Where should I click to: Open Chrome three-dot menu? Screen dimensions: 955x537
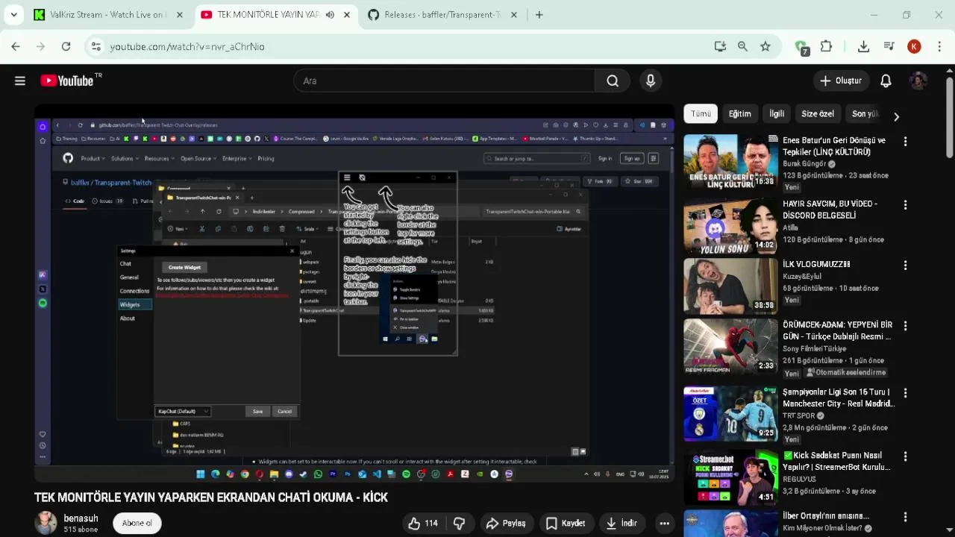pyautogui.click(x=939, y=46)
